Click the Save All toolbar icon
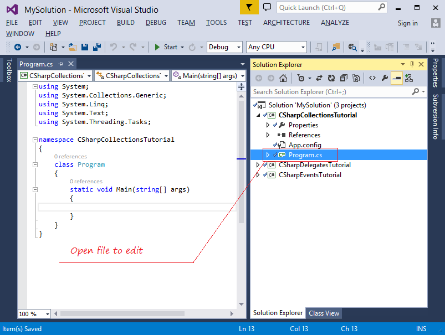The height and width of the screenshot is (335, 445). pyautogui.click(x=97, y=47)
